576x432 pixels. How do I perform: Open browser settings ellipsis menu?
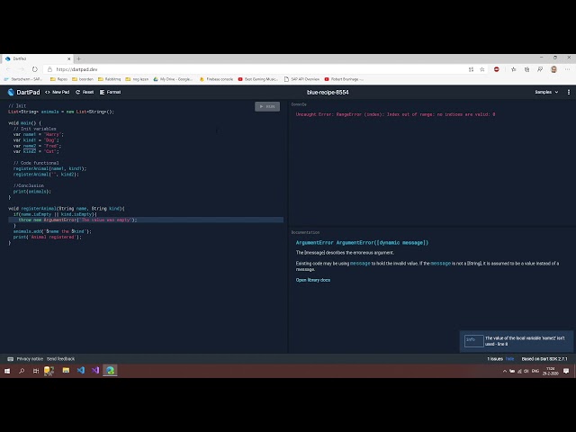pyautogui.click(x=567, y=69)
